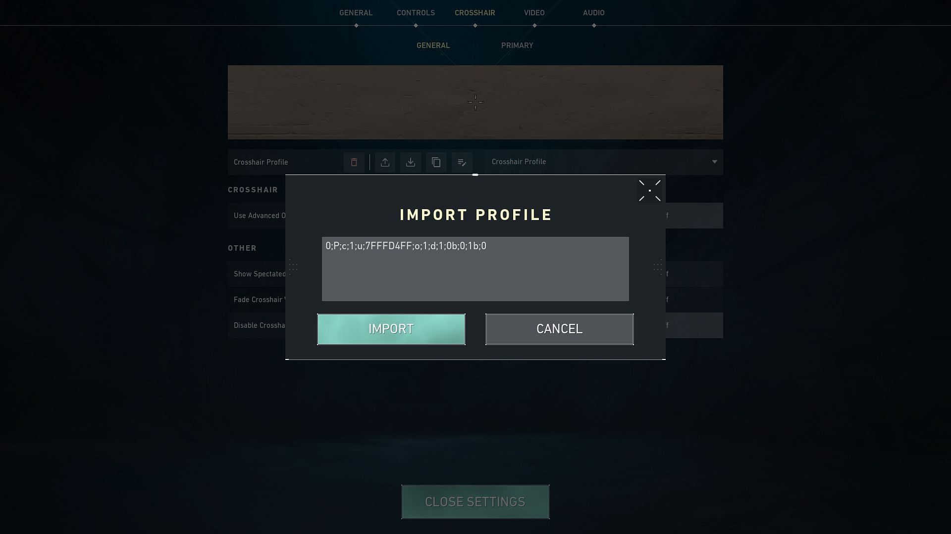The width and height of the screenshot is (951, 534).
Task: Navigate to the VIDEO settings tab
Action: click(x=534, y=12)
